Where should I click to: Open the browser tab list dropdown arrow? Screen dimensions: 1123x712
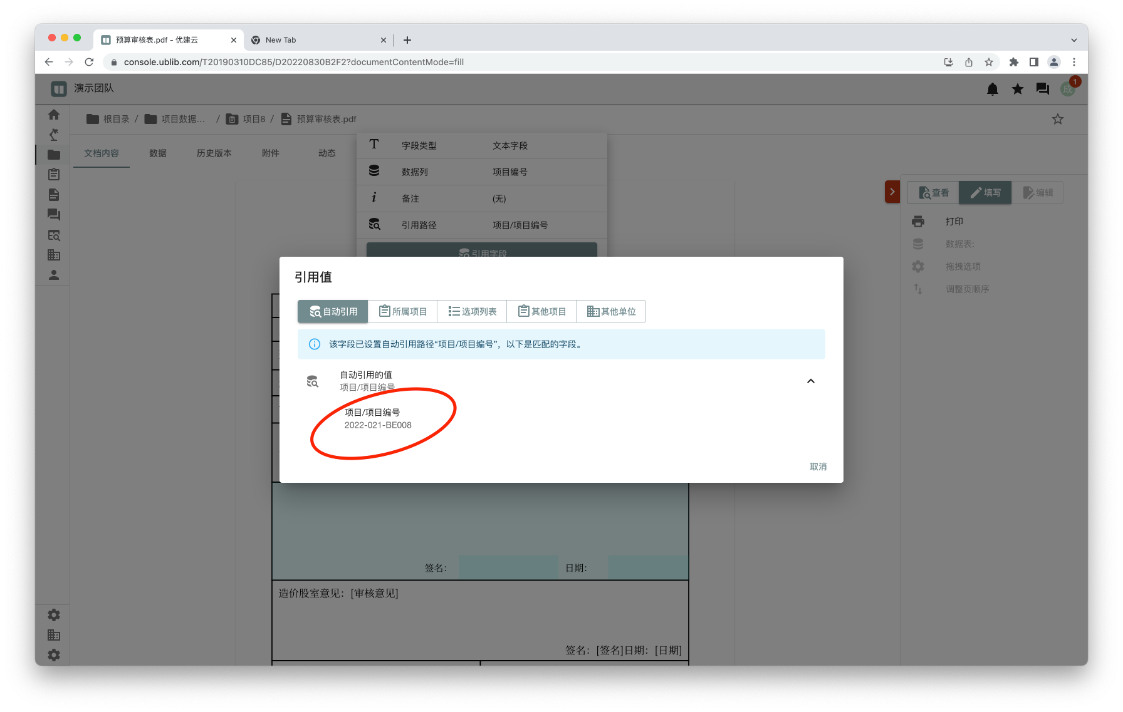[x=1073, y=40]
